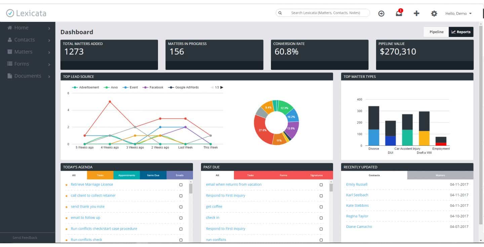Click the magnifier icon in the search bar
The height and width of the screenshot is (247, 484).
(x=280, y=13)
